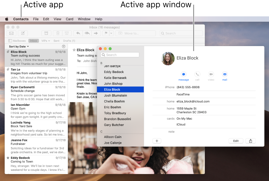Image resolution: width=269 pixels, height=181 pixels.
Task: Check for new mail with envelope icon
Action: pos(12,33)
